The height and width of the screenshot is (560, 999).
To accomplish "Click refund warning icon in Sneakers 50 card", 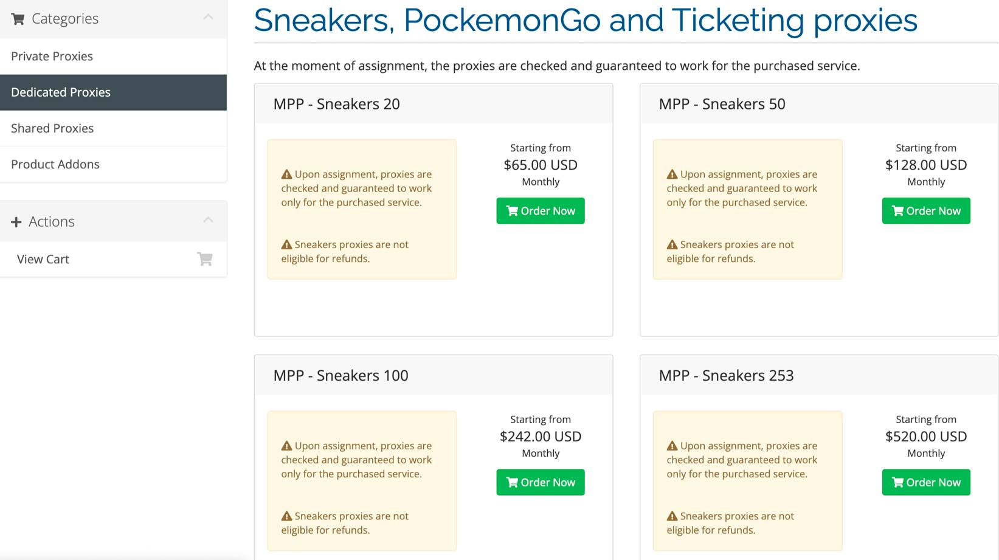I will tap(672, 244).
